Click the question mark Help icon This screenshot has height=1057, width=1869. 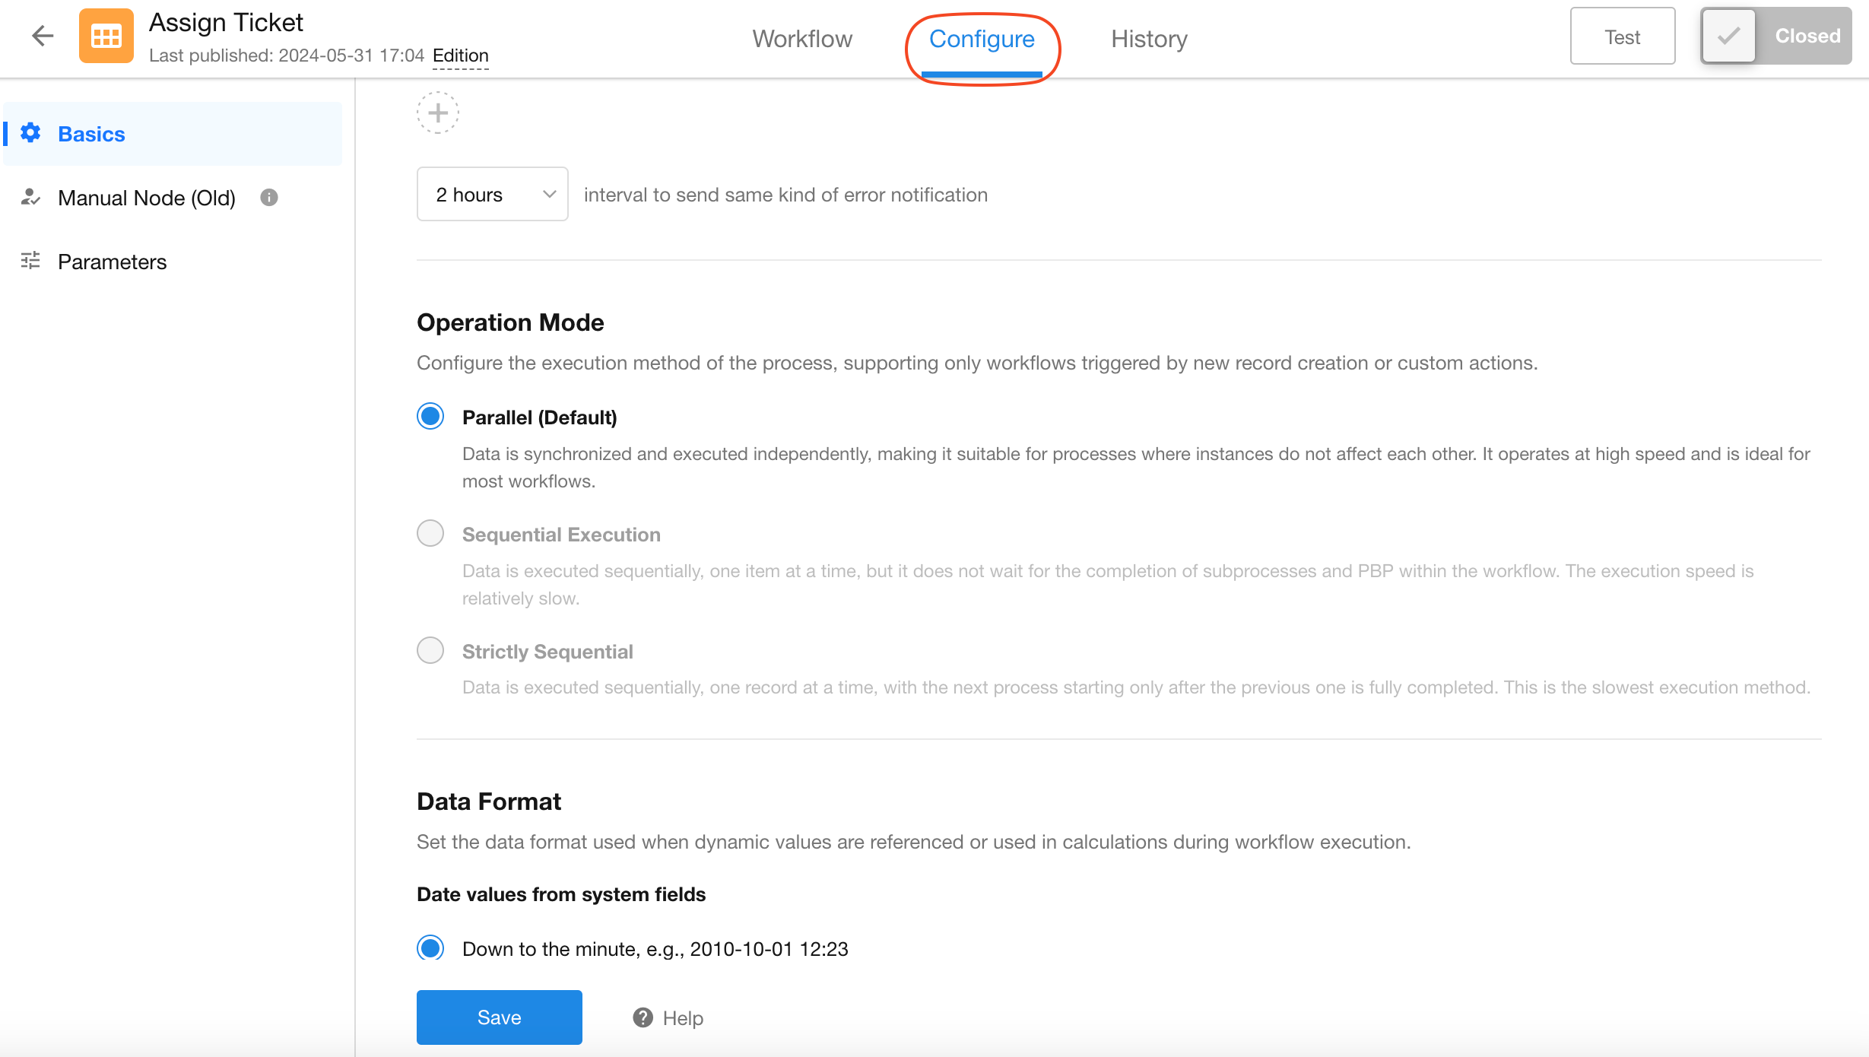643,1017
